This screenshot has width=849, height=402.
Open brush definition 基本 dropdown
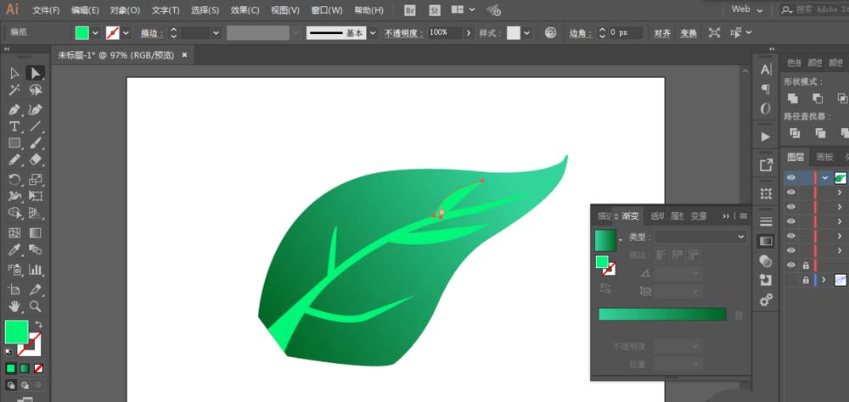[373, 33]
